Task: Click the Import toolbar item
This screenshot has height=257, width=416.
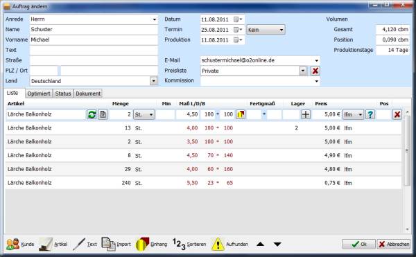Action: tap(116, 244)
